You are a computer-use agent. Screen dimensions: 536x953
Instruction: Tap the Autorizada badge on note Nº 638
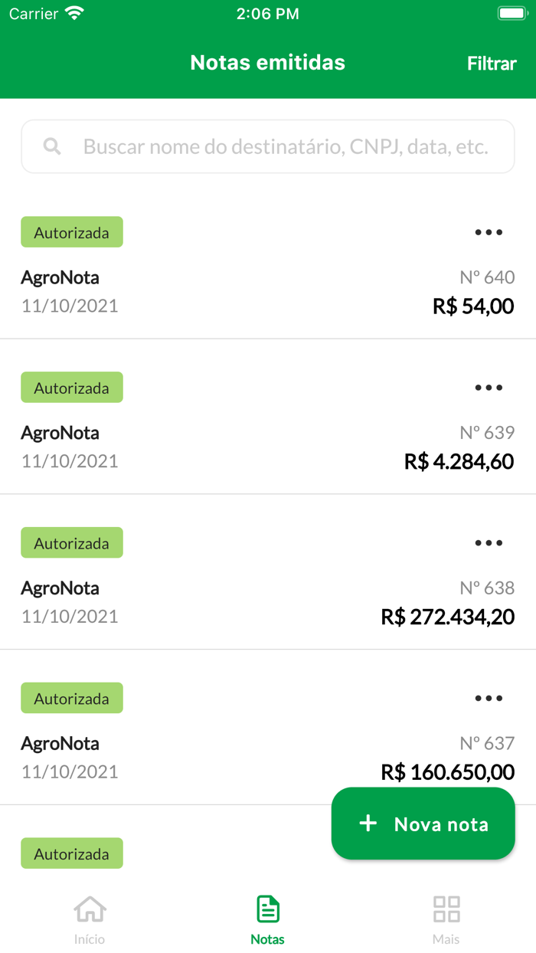(71, 542)
